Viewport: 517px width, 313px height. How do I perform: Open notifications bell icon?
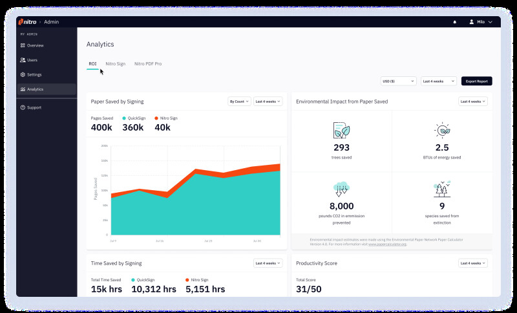click(x=454, y=22)
